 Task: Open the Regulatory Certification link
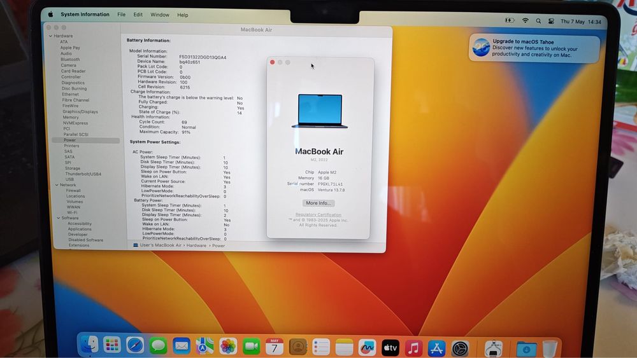click(318, 214)
